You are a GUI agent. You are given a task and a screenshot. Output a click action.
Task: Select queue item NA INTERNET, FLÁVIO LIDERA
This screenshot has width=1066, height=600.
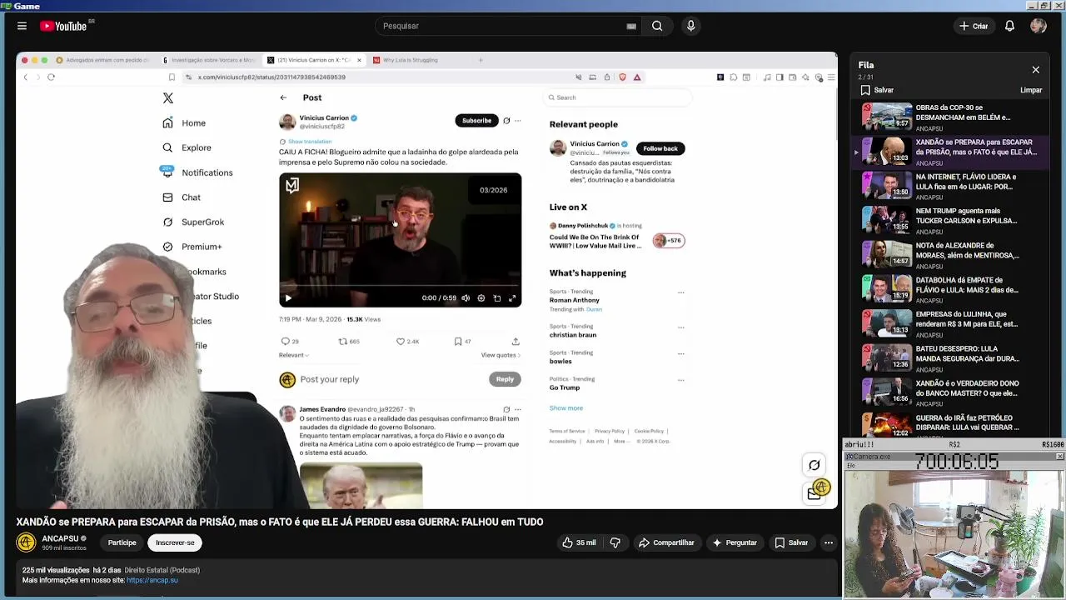coord(949,187)
